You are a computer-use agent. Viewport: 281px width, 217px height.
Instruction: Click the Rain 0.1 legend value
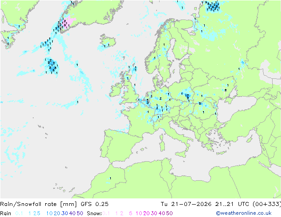click(x=19, y=213)
